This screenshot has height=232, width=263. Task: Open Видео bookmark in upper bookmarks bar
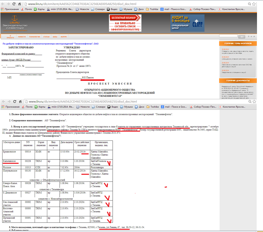(112, 9)
